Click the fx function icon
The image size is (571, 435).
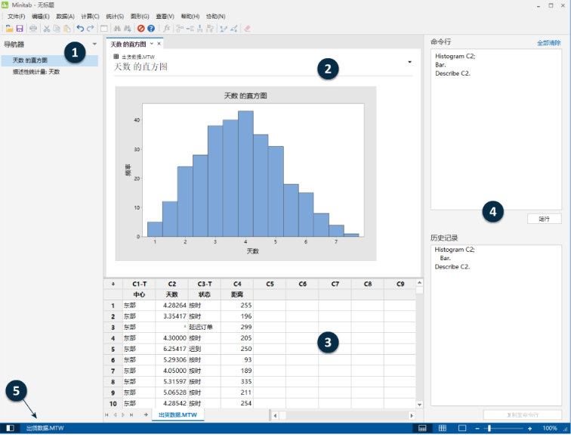tap(166, 28)
